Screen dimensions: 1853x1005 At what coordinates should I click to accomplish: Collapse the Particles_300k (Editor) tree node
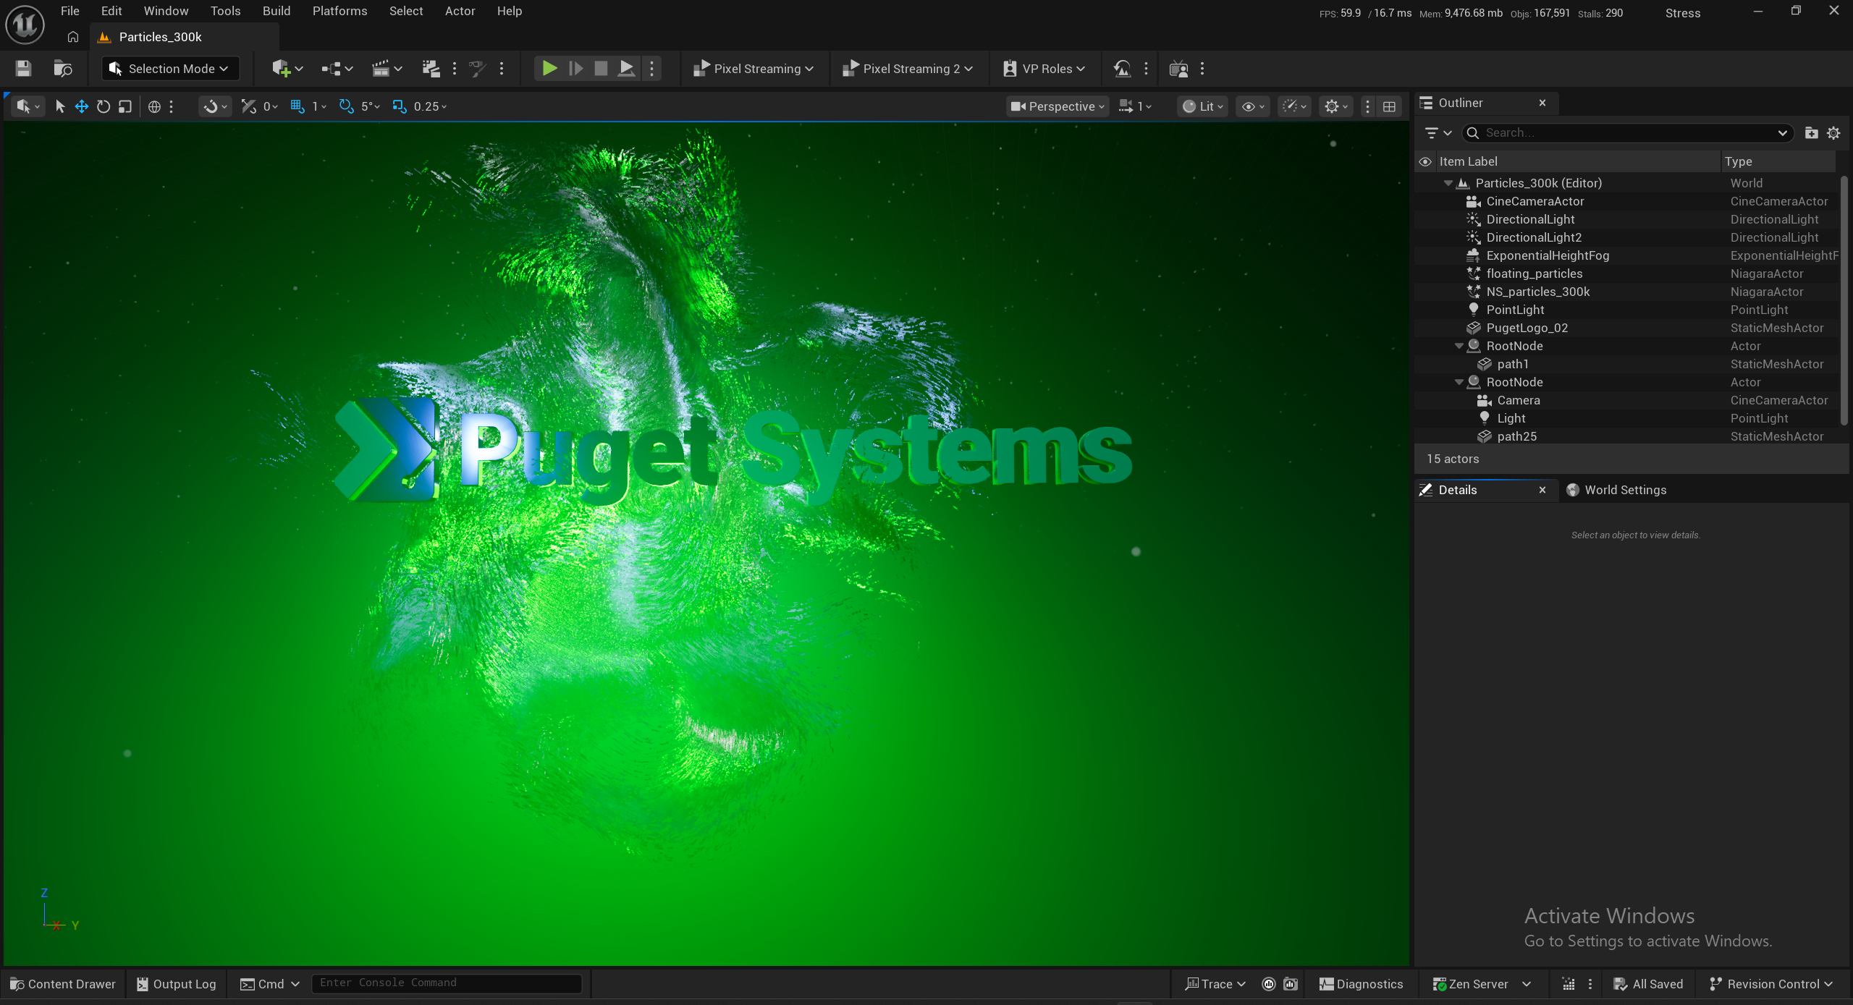pos(1448,183)
